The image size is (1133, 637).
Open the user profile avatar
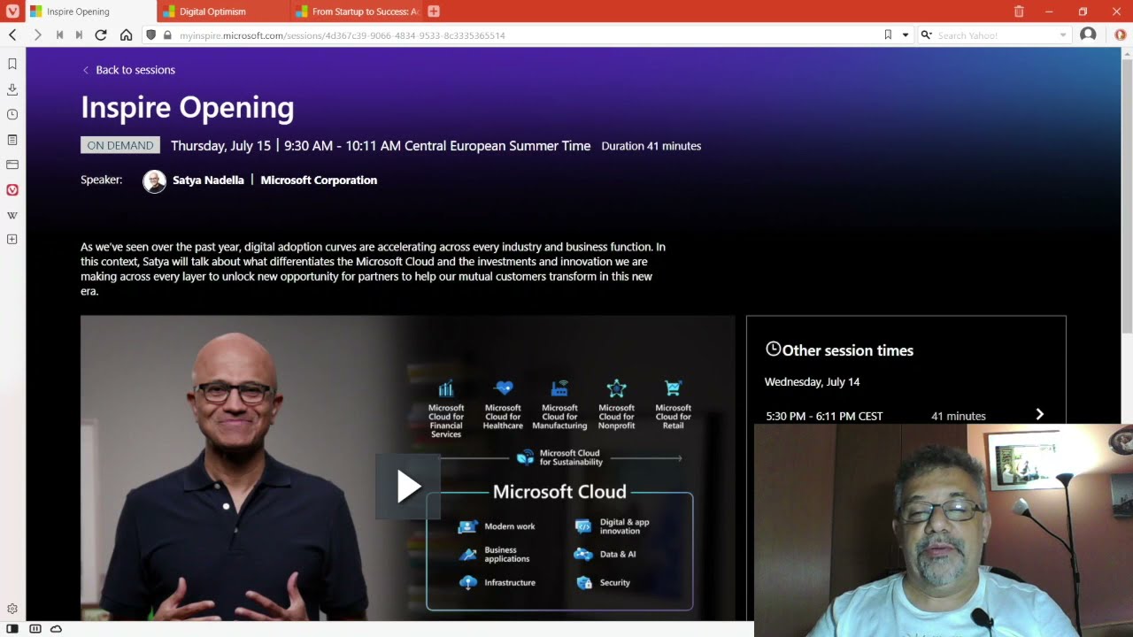click(x=1088, y=35)
